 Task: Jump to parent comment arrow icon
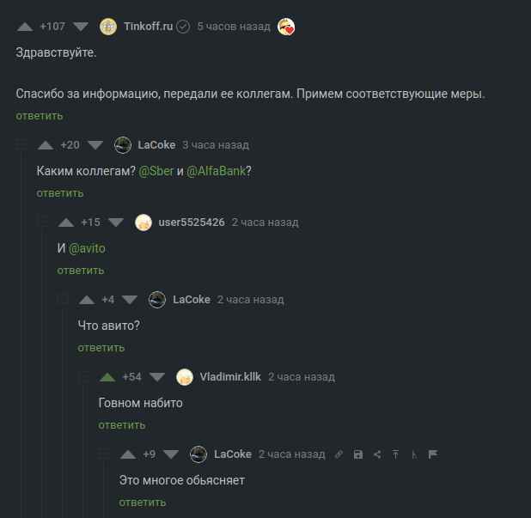(x=395, y=454)
